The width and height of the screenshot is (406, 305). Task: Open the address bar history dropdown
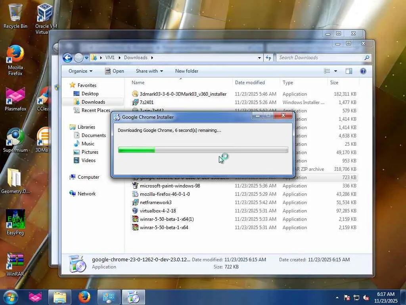point(259,58)
